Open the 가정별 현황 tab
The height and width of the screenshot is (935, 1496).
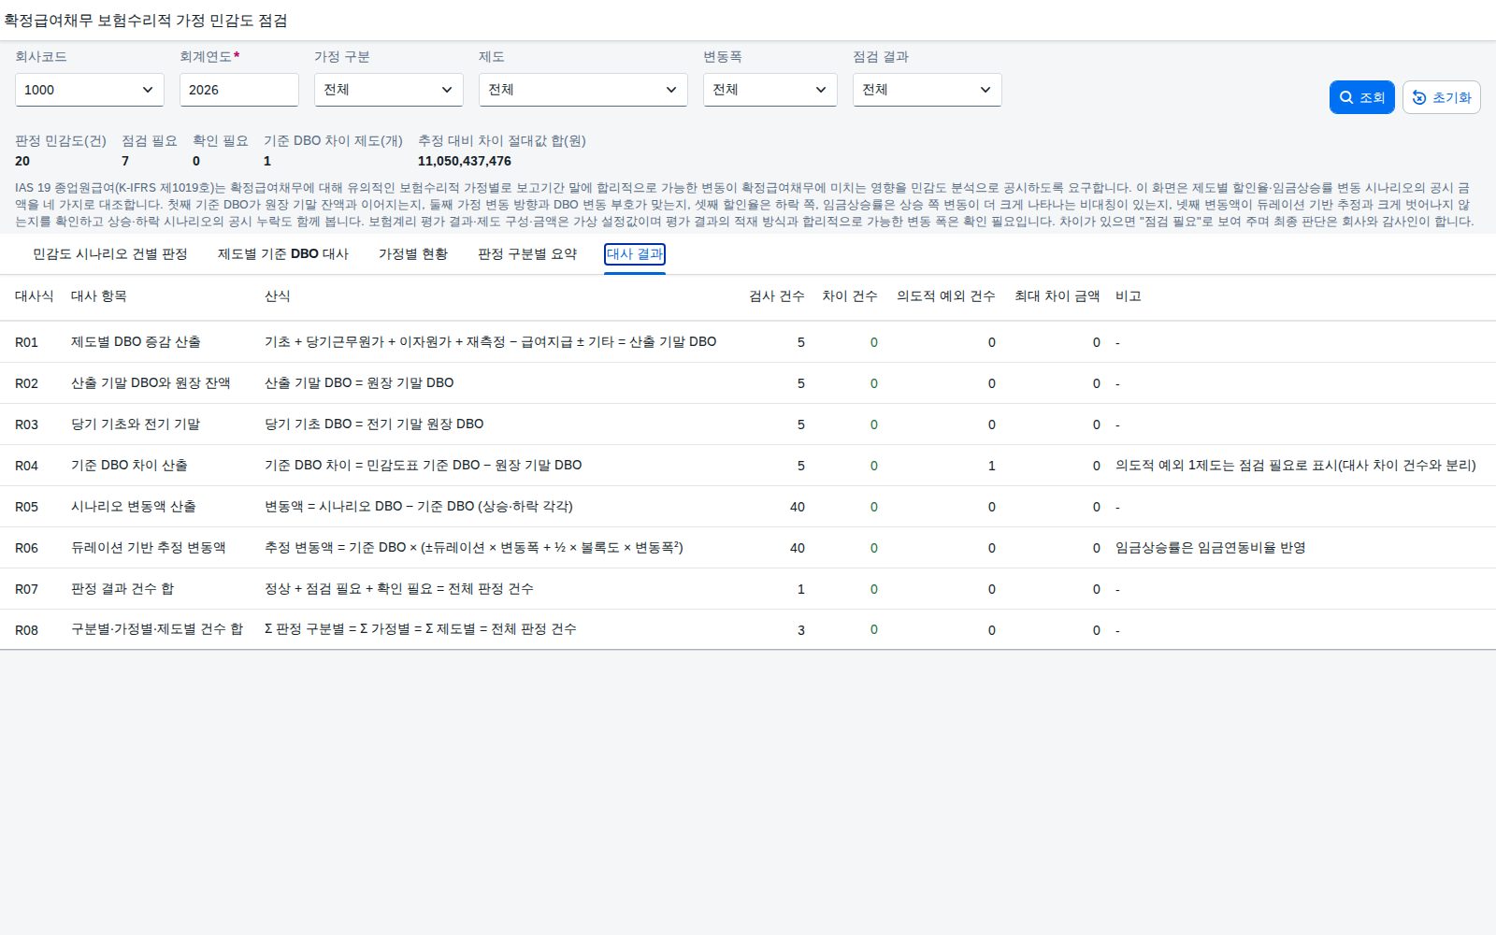tap(413, 254)
